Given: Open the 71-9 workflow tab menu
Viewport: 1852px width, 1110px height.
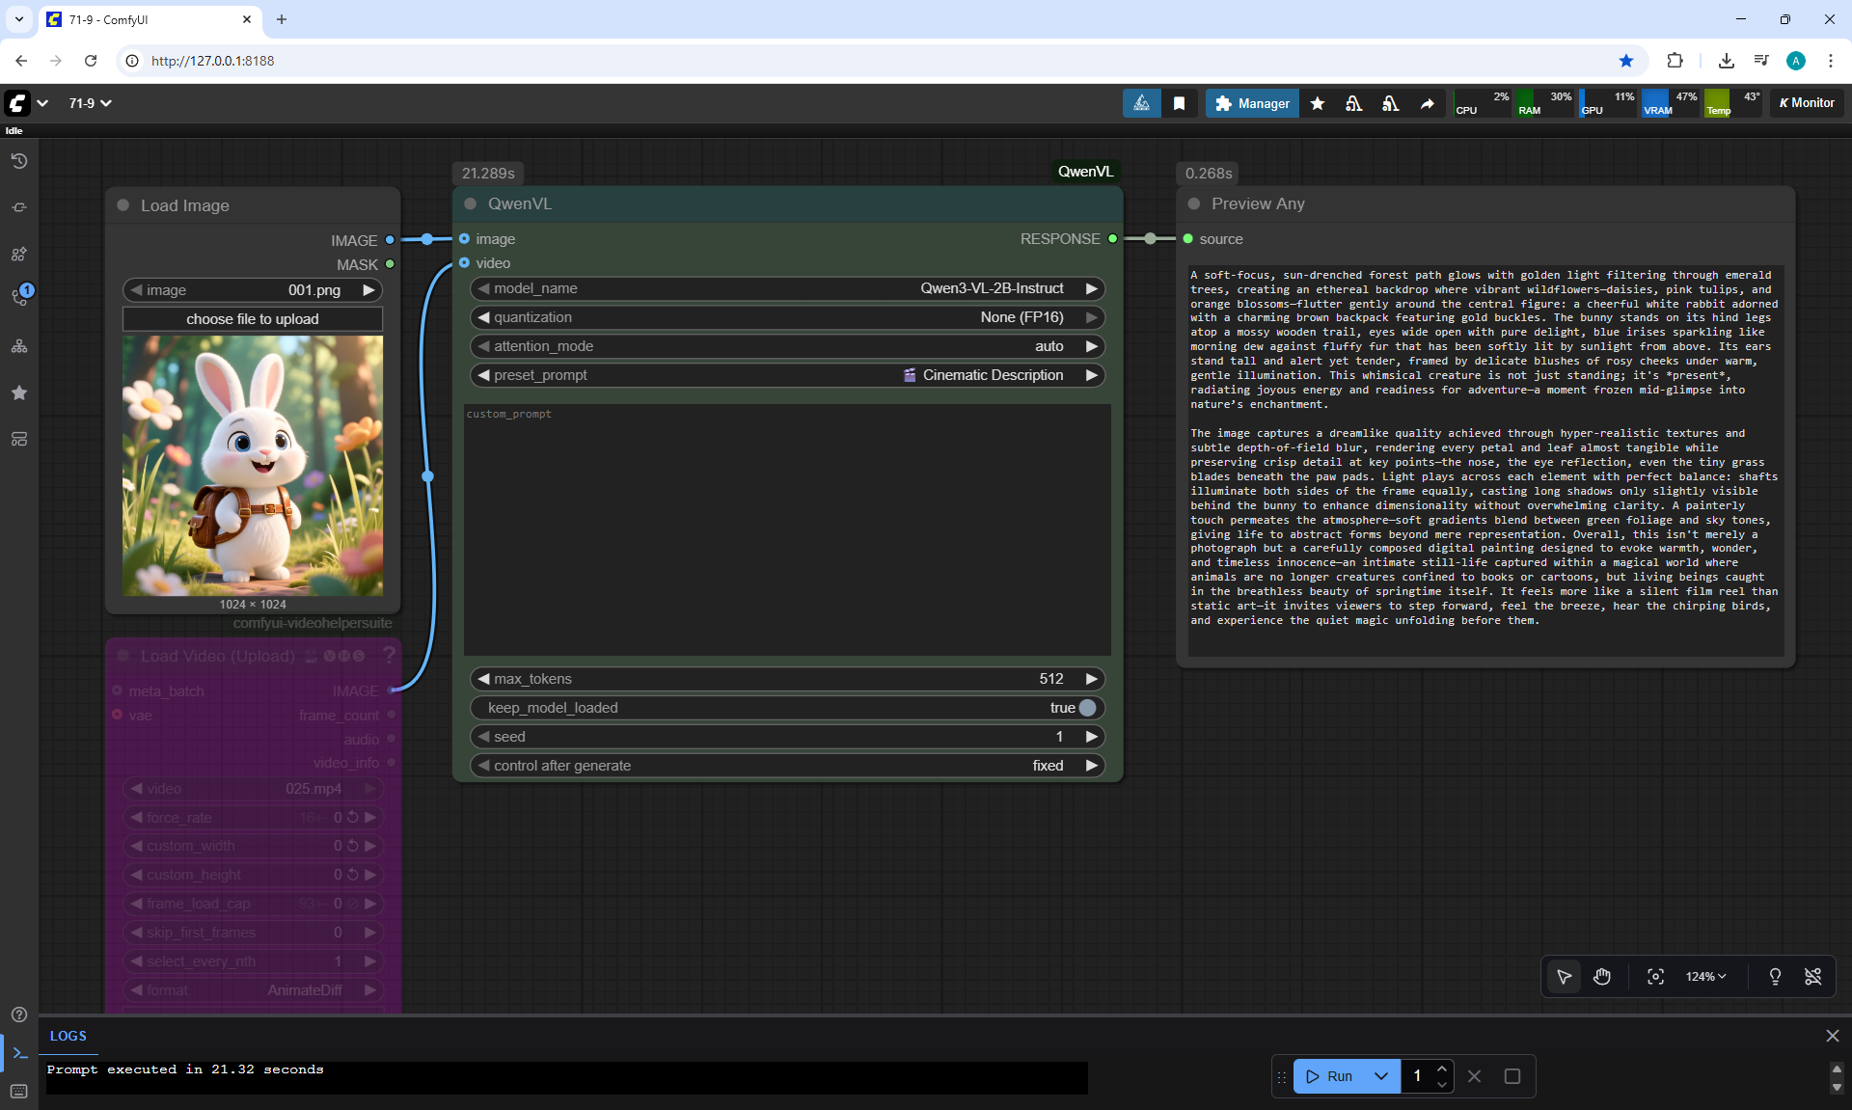Looking at the screenshot, I should pyautogui.click(x=90, y=103).
